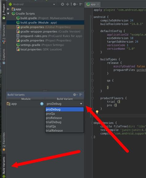Expand the app module folder

coord(8,9)
